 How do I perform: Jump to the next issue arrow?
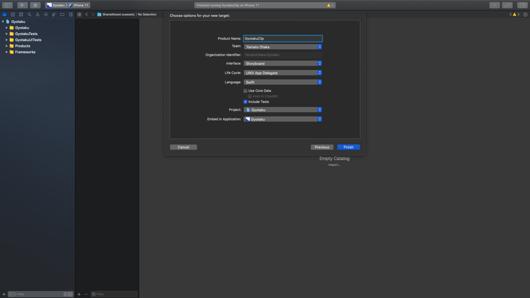[x=519, y=15]
